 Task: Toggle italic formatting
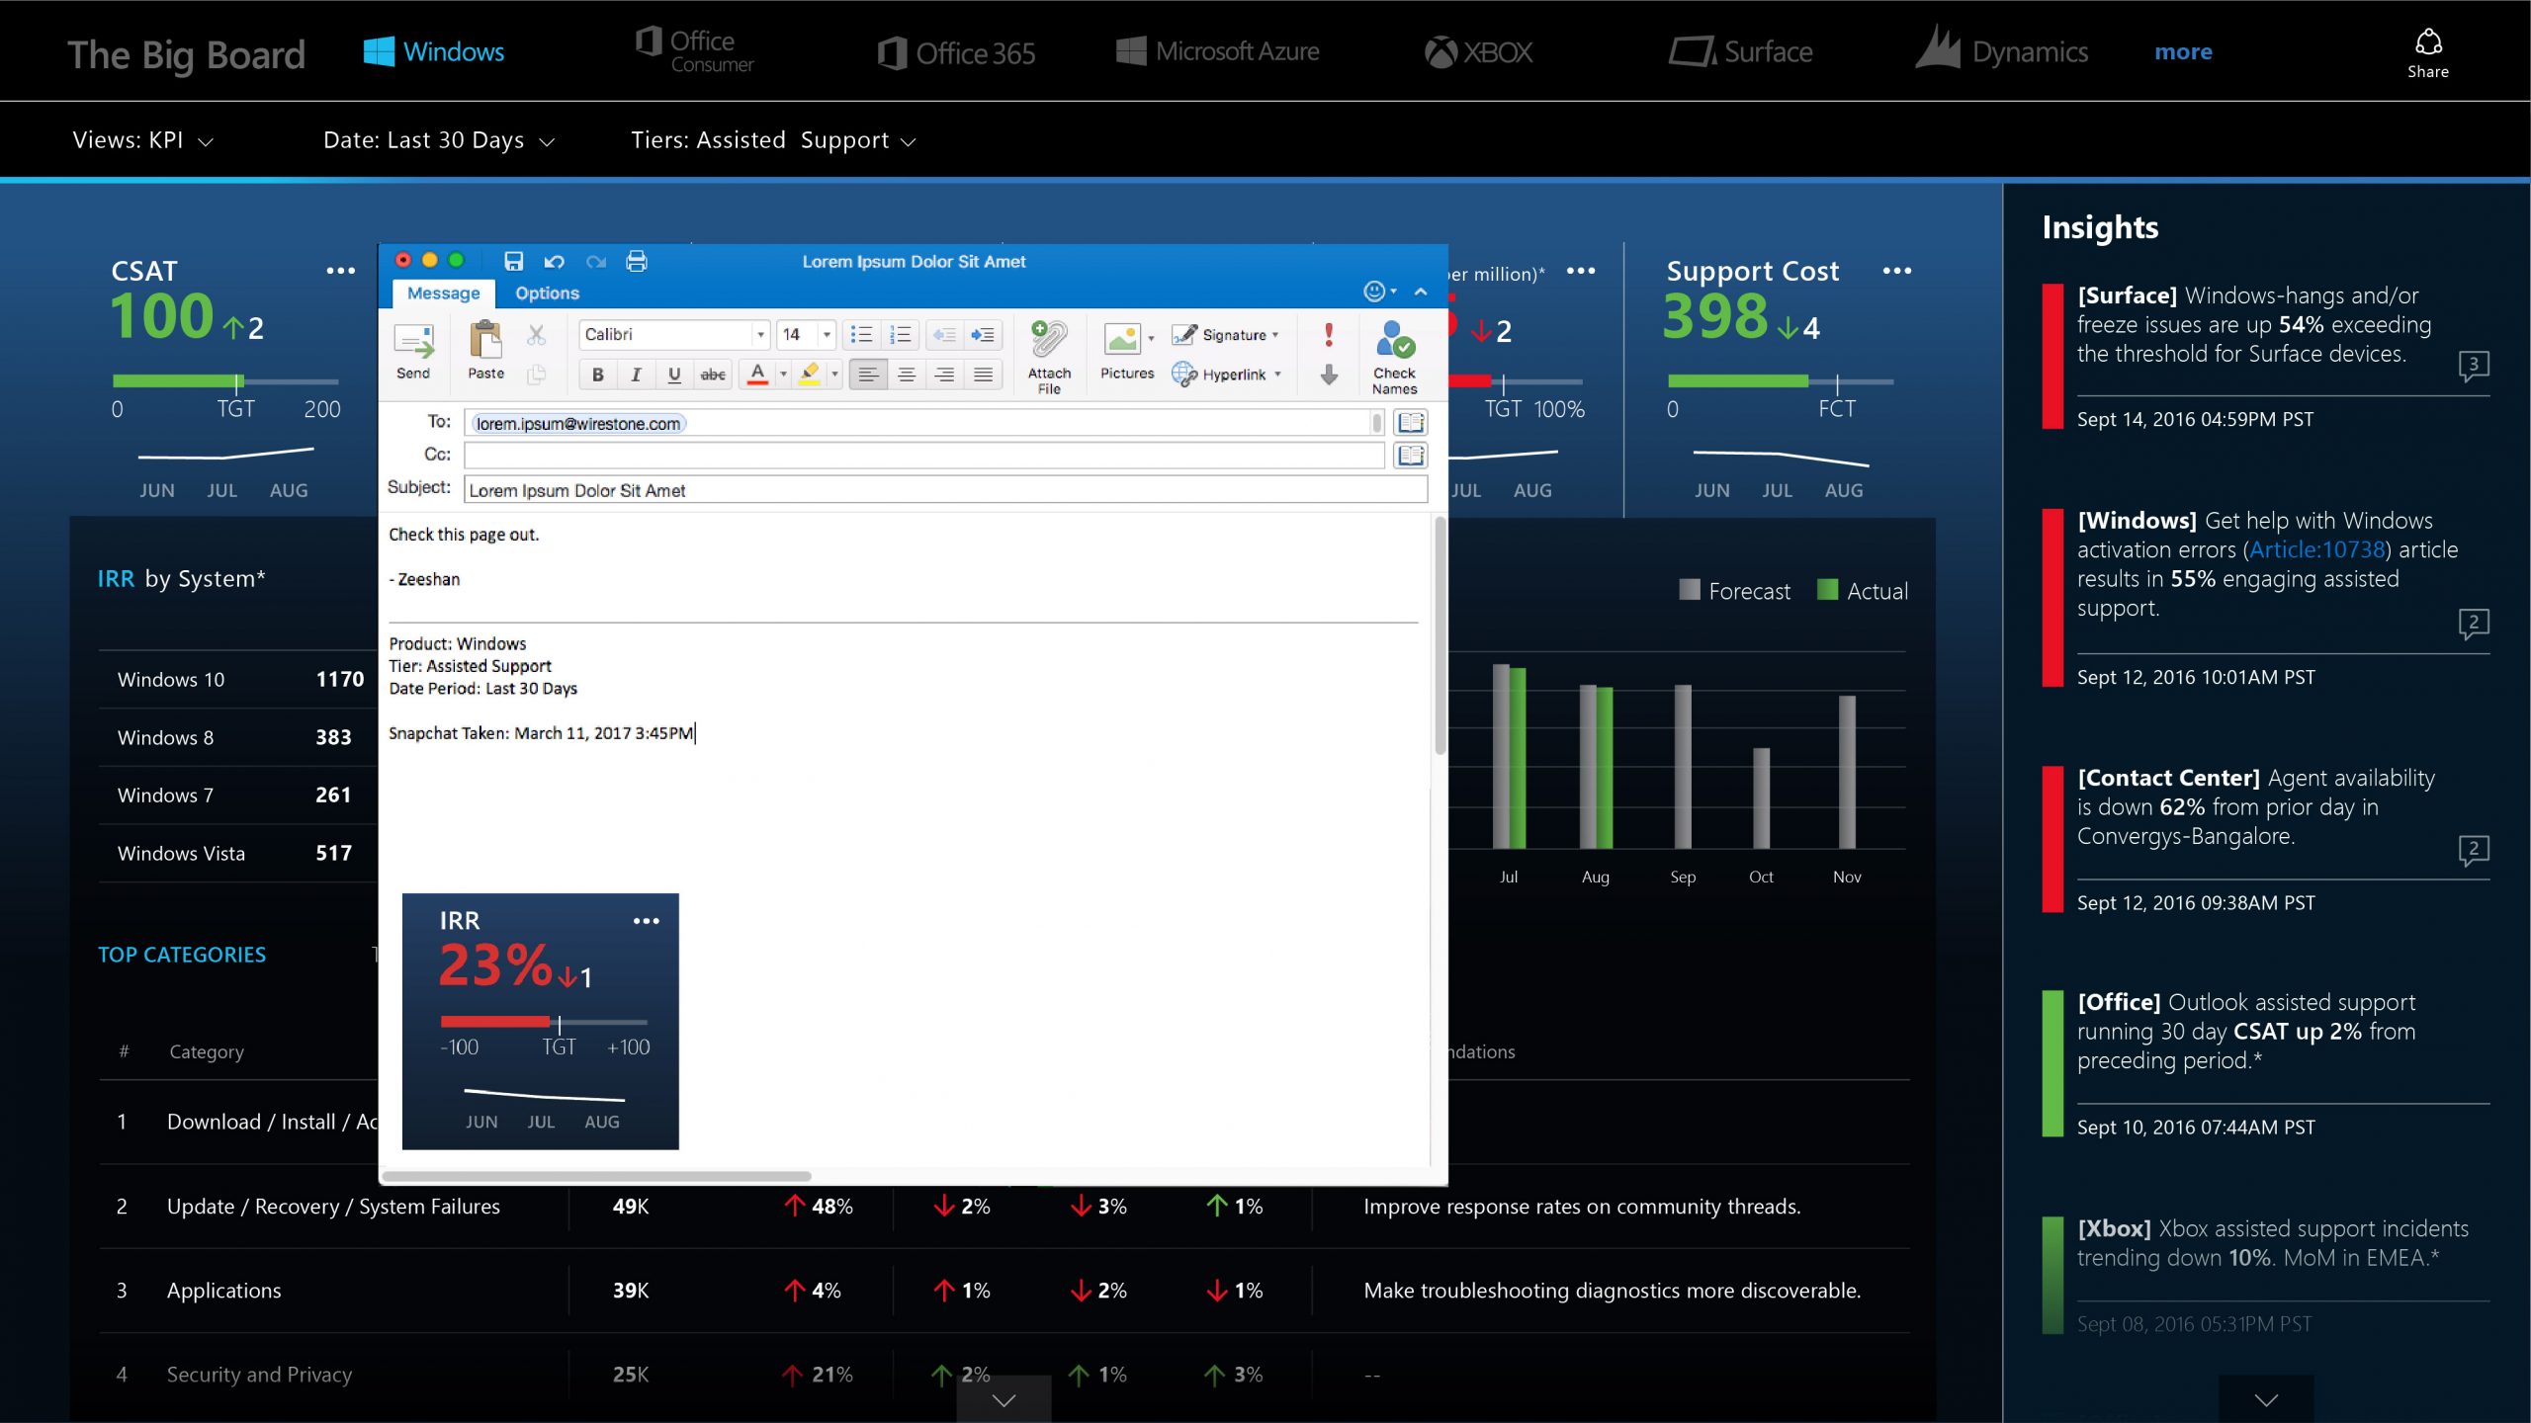[636, 375]
